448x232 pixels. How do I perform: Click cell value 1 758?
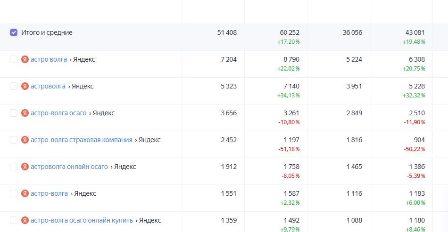click(291, 167)
